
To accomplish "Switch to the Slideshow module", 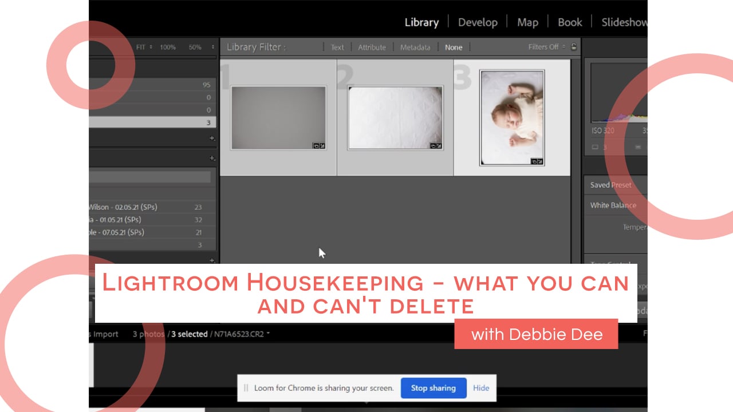I will point(624,22).
